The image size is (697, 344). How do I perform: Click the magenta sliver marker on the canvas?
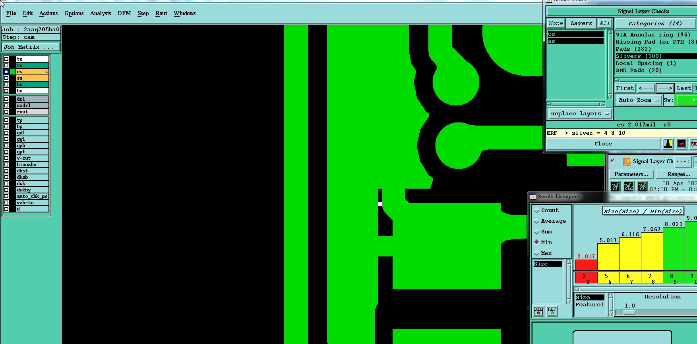[x=380, y=204]
